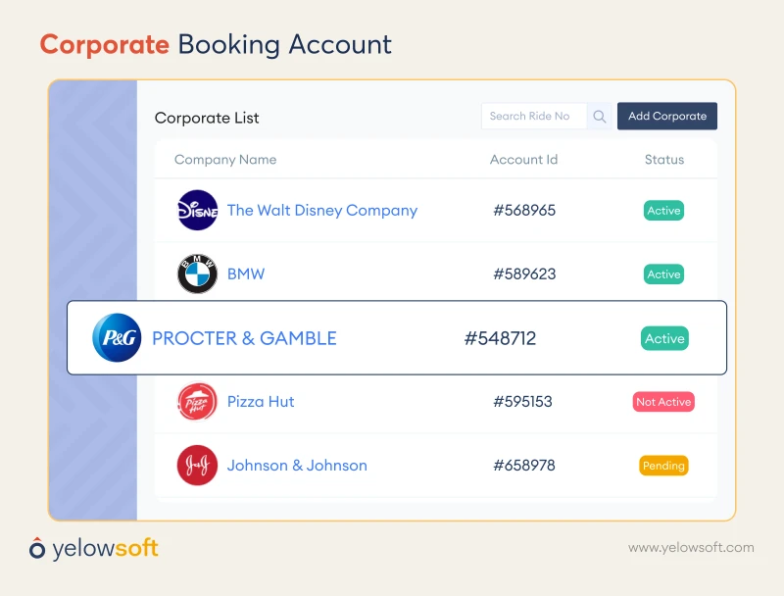Click Disney's Active status badge
784x596 pixels.
tap(663, 211)
